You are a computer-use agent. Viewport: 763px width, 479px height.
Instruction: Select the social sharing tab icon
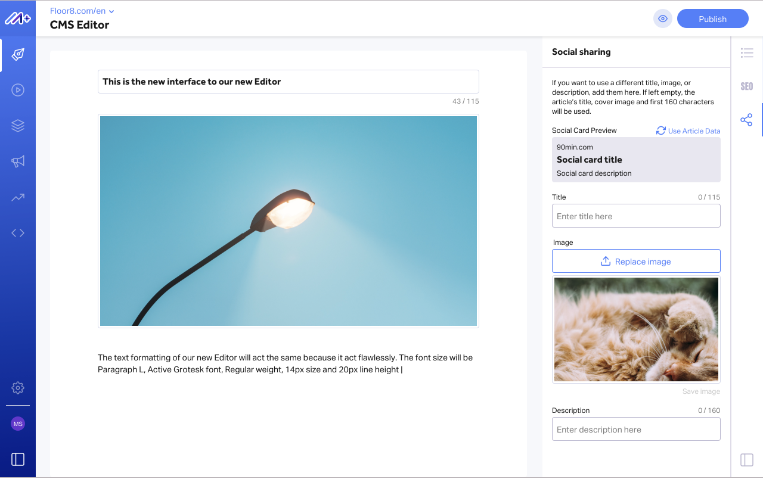pyautogui.click(x=746, y=120)
